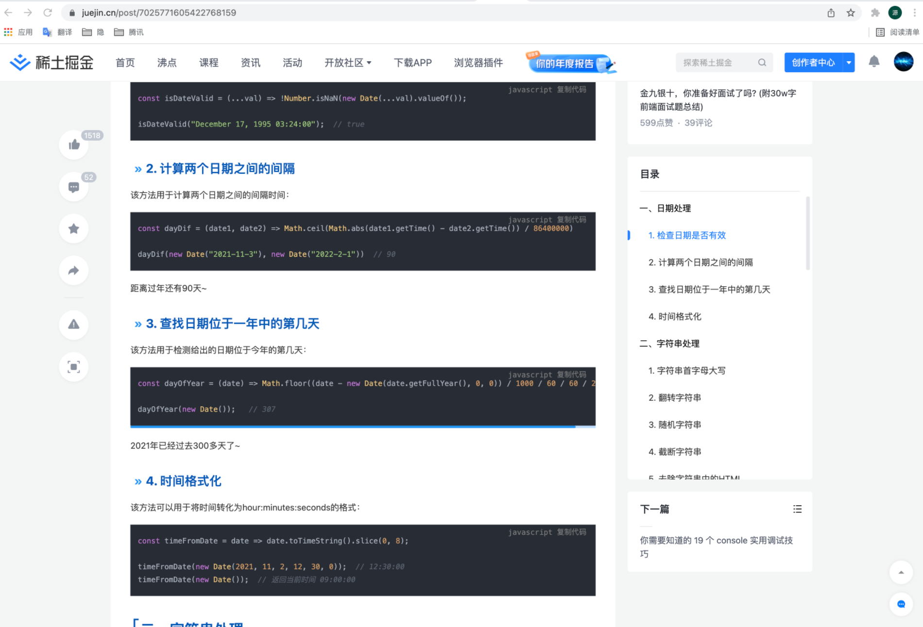The height and width of the screenshot is (627, 923).
Task: Open comments via the speech bubble icon
Action: click(x=73, y=186)
